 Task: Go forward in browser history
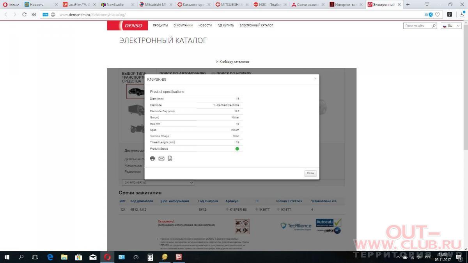[x=15, y=14]
